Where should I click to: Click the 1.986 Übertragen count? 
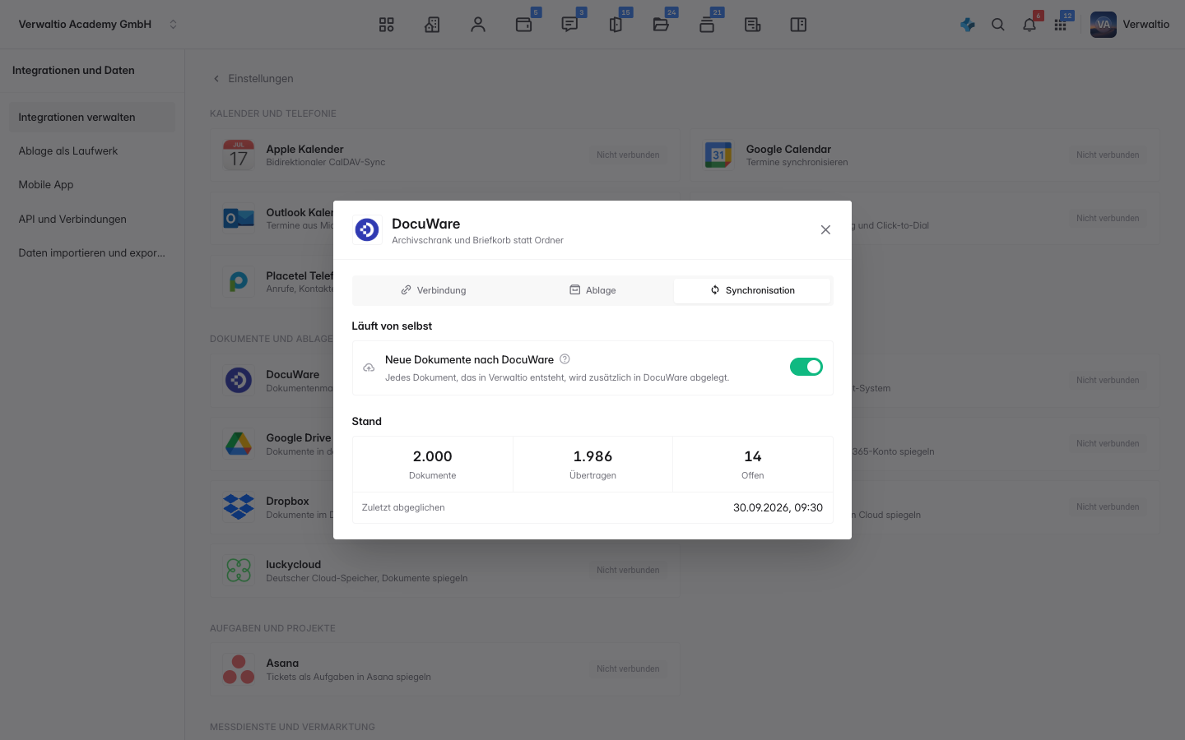[592, 464]
